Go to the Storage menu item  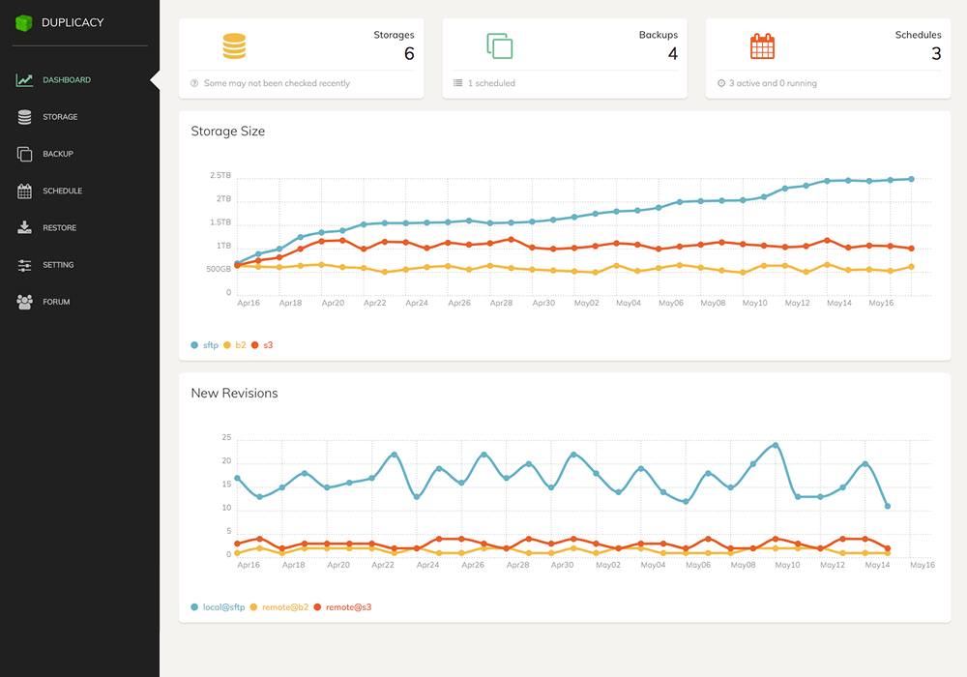[60, 117]
